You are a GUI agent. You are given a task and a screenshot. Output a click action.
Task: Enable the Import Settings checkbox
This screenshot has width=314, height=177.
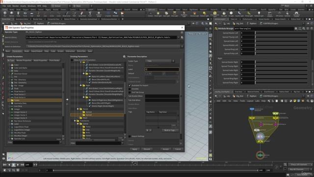tap(130, 136)
